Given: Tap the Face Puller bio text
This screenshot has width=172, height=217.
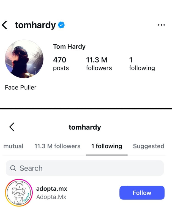Looking at the screenshot, I should pyautogui.click(x=21, y=88).
